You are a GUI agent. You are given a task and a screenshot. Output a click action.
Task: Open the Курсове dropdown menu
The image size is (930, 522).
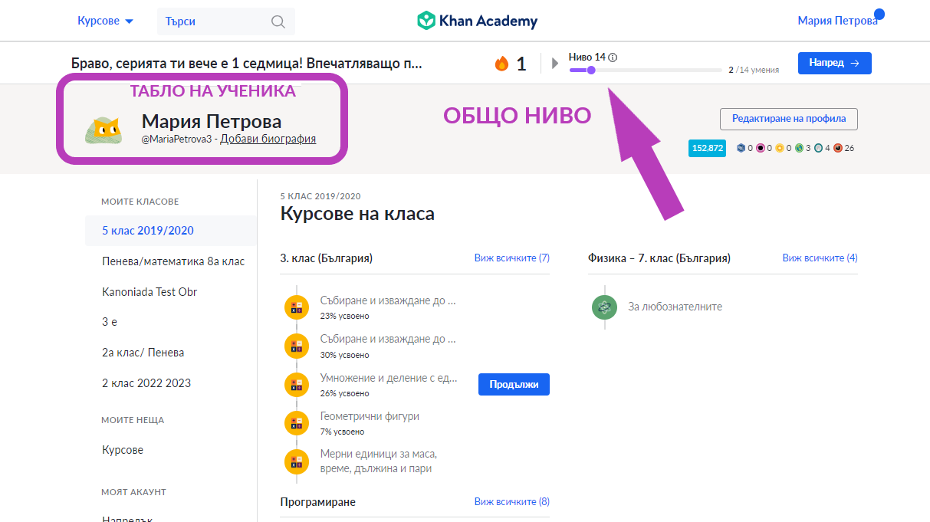[106, 21]
